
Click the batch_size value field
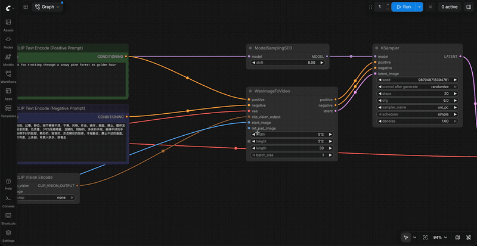click(292, 155)
